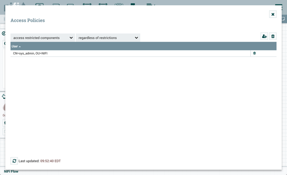The width and height of the screenshot is (287, 175).
Task: Click the hand icon on the left palette
Action: click(4, 96)
